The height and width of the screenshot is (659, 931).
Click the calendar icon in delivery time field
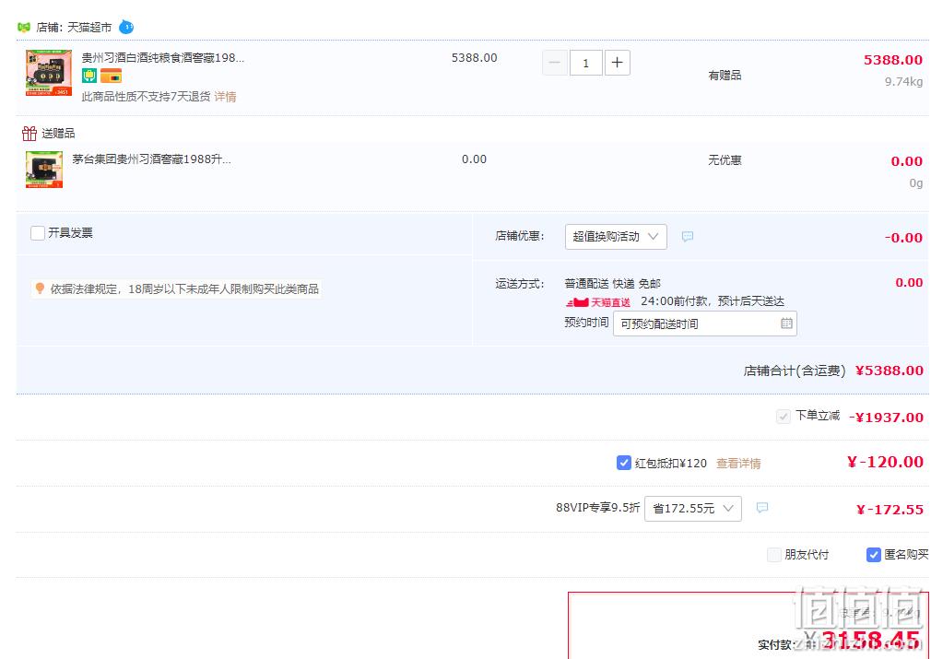786,324
